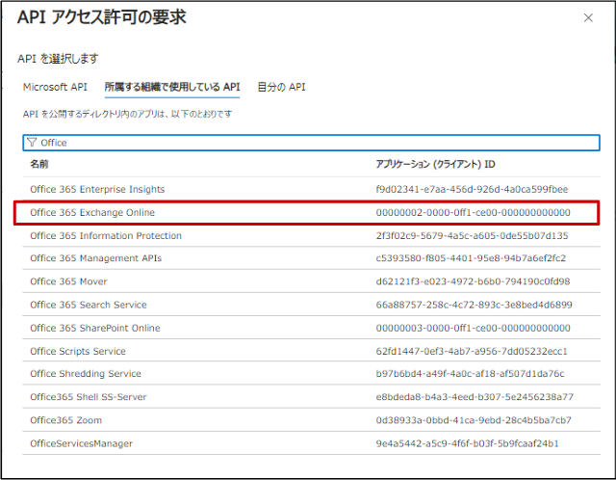This screenshot has height=480, width=616.
Task: Click ID 0d38933a-0bbd-41ca-9ebd-28c4b5ba7cb7
Action: coord(474,420)
